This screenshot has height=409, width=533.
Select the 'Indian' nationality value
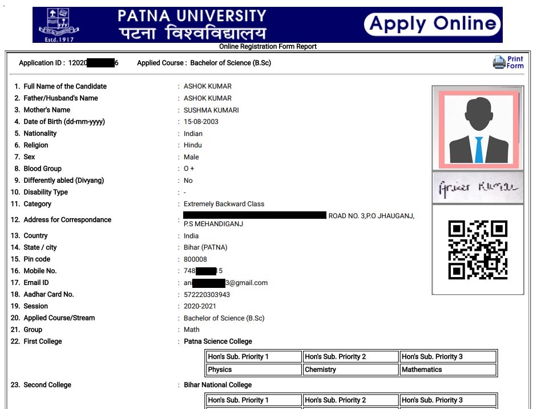pyautogui.click(x=193, y=134)
